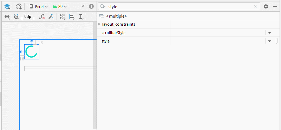Viewport: 281px width, 130px height.
Task: Open the design surface layers selector
Action: click(7, 7)
